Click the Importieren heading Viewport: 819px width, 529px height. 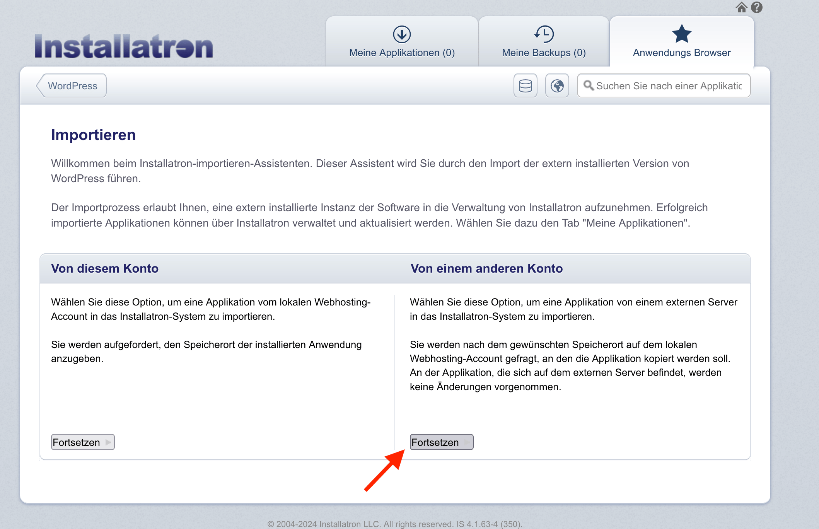(93, 135)
